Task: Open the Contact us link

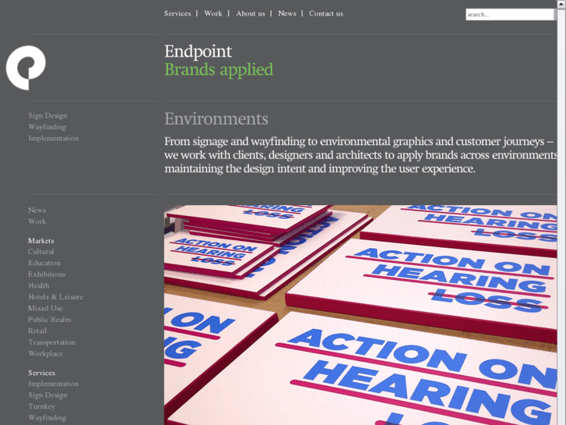Action: (x=326, y=13)
